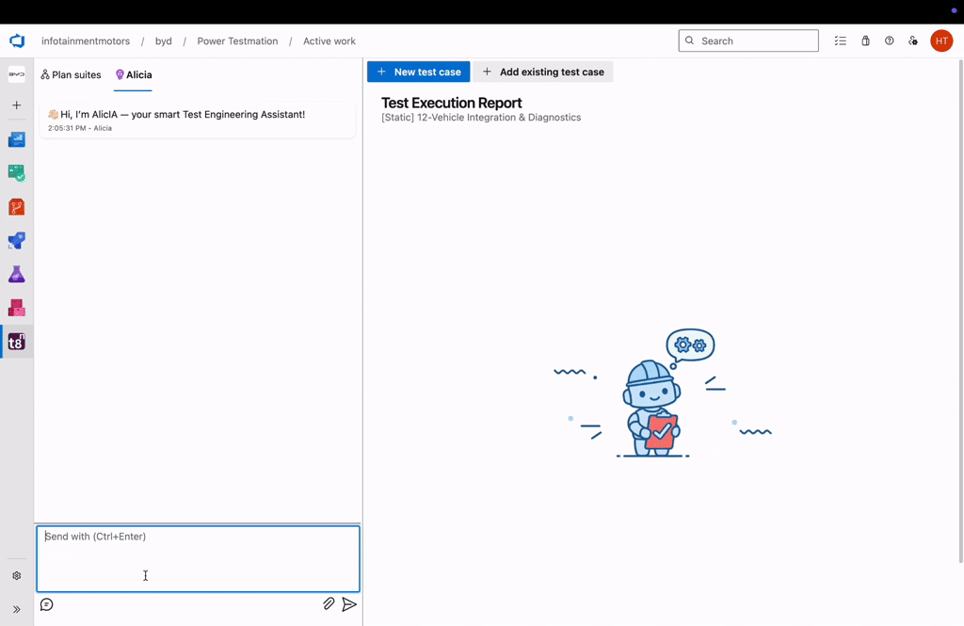Switch to the Plan suites tab
This screenshot has width=964, height=626.
(71, 74)
